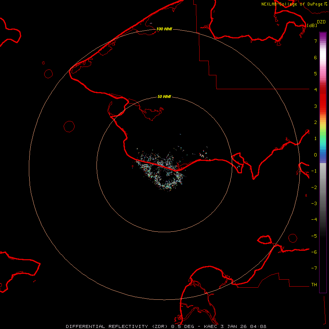The image size is (329, 329).
Task: Click the 04:08 timestamp in the caption
Action: [x=259, y=326]
